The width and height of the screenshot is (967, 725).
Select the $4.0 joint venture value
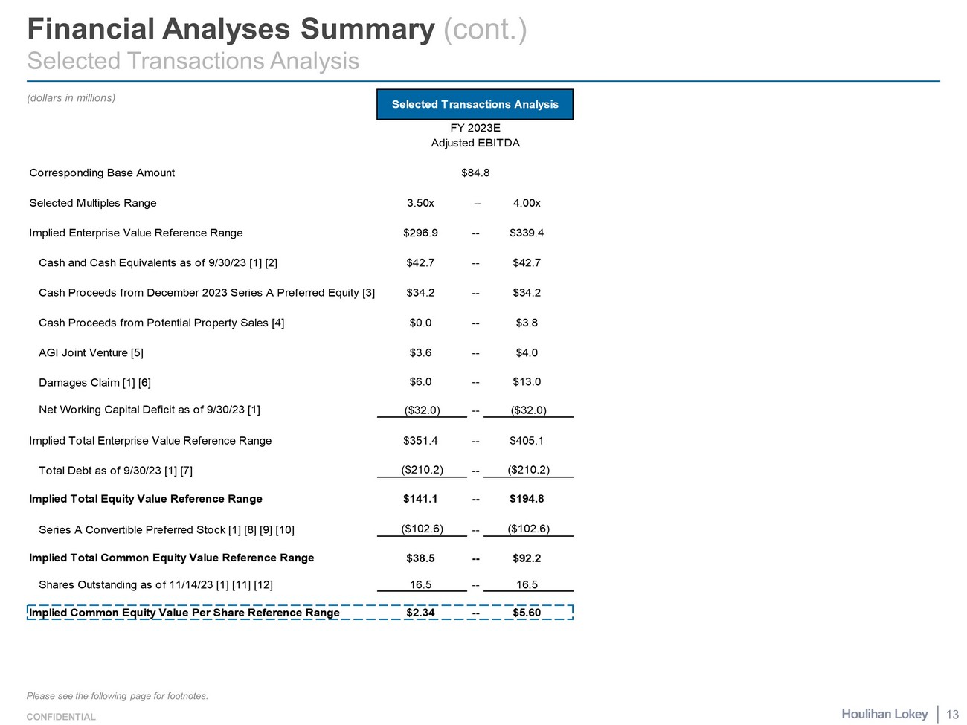pyautogui.click(x=527, y=352)
